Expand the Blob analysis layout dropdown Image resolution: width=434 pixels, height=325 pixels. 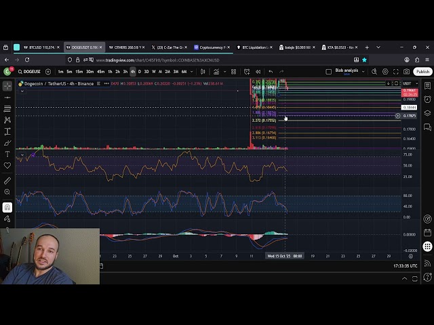pos(363,71)
